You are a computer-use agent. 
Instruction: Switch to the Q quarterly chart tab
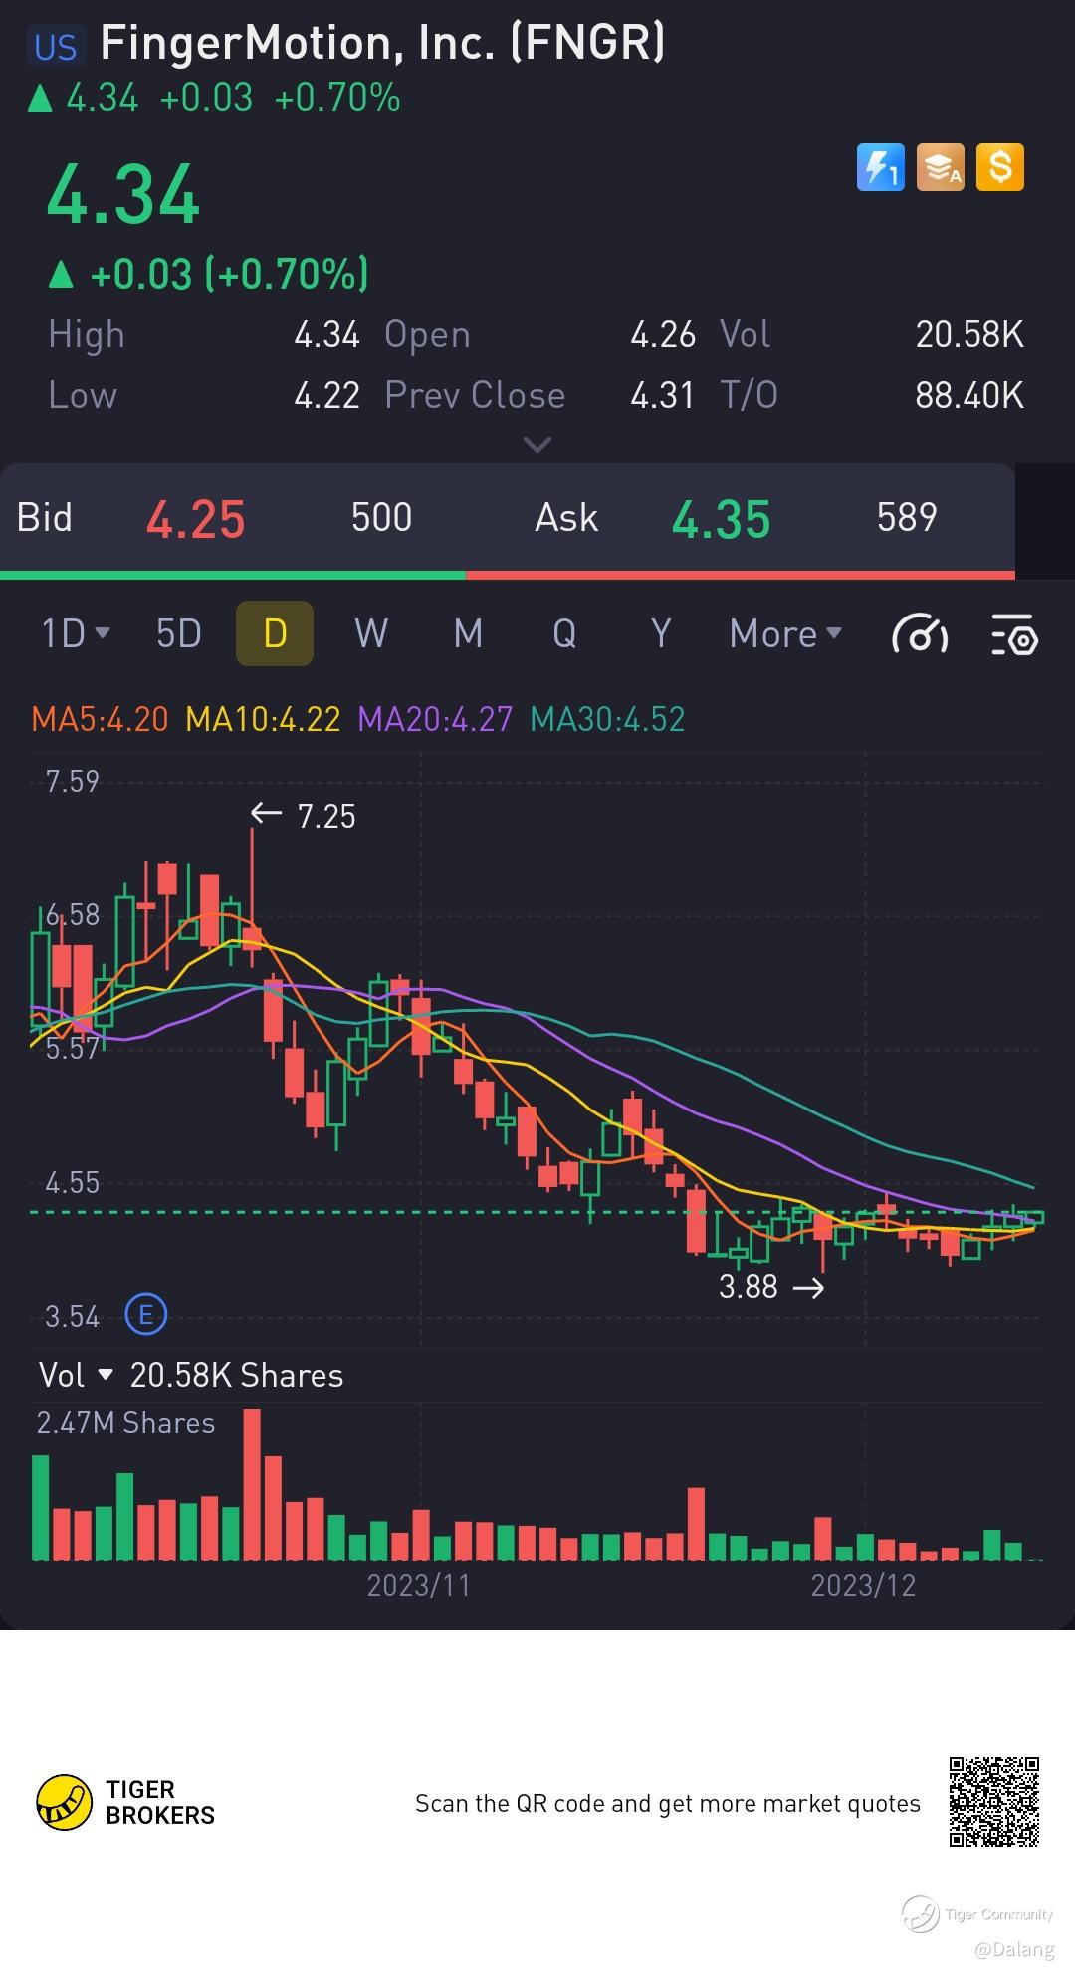(x=564, y=633)
